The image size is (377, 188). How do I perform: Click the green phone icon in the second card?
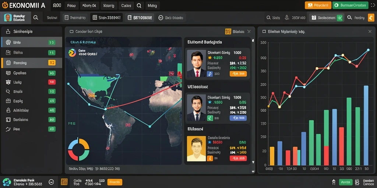pos(210,118)
